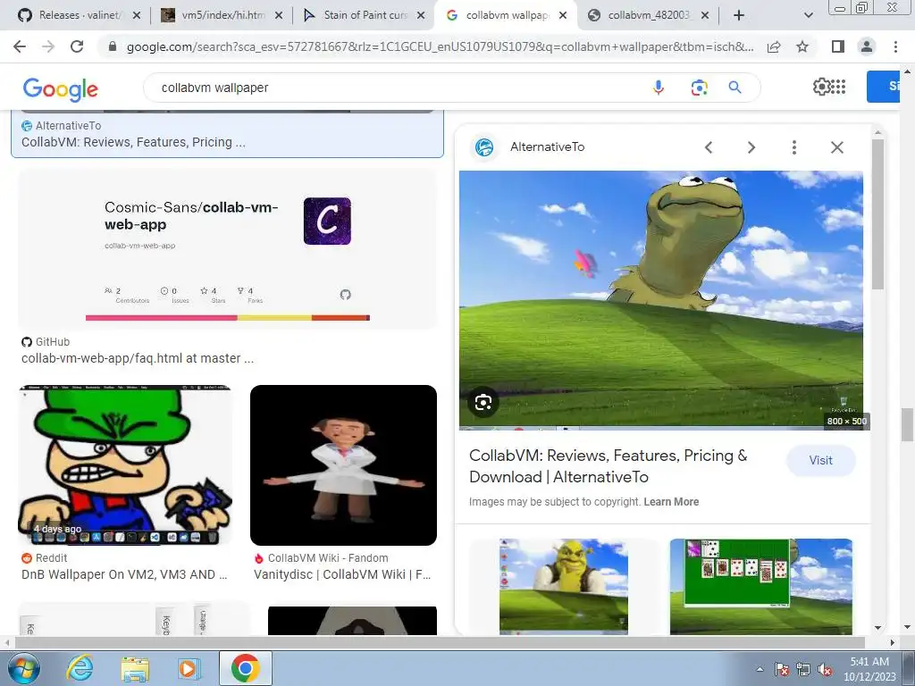Toggle Chrome side panel
Viewport: 915px width, 686px height.
click(x=838, y=46)
